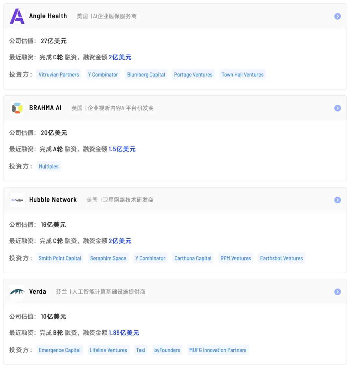Screen dimensions: 350x365
Task: Open RPM Ventures investor tag
Action: tap(236, 258)
